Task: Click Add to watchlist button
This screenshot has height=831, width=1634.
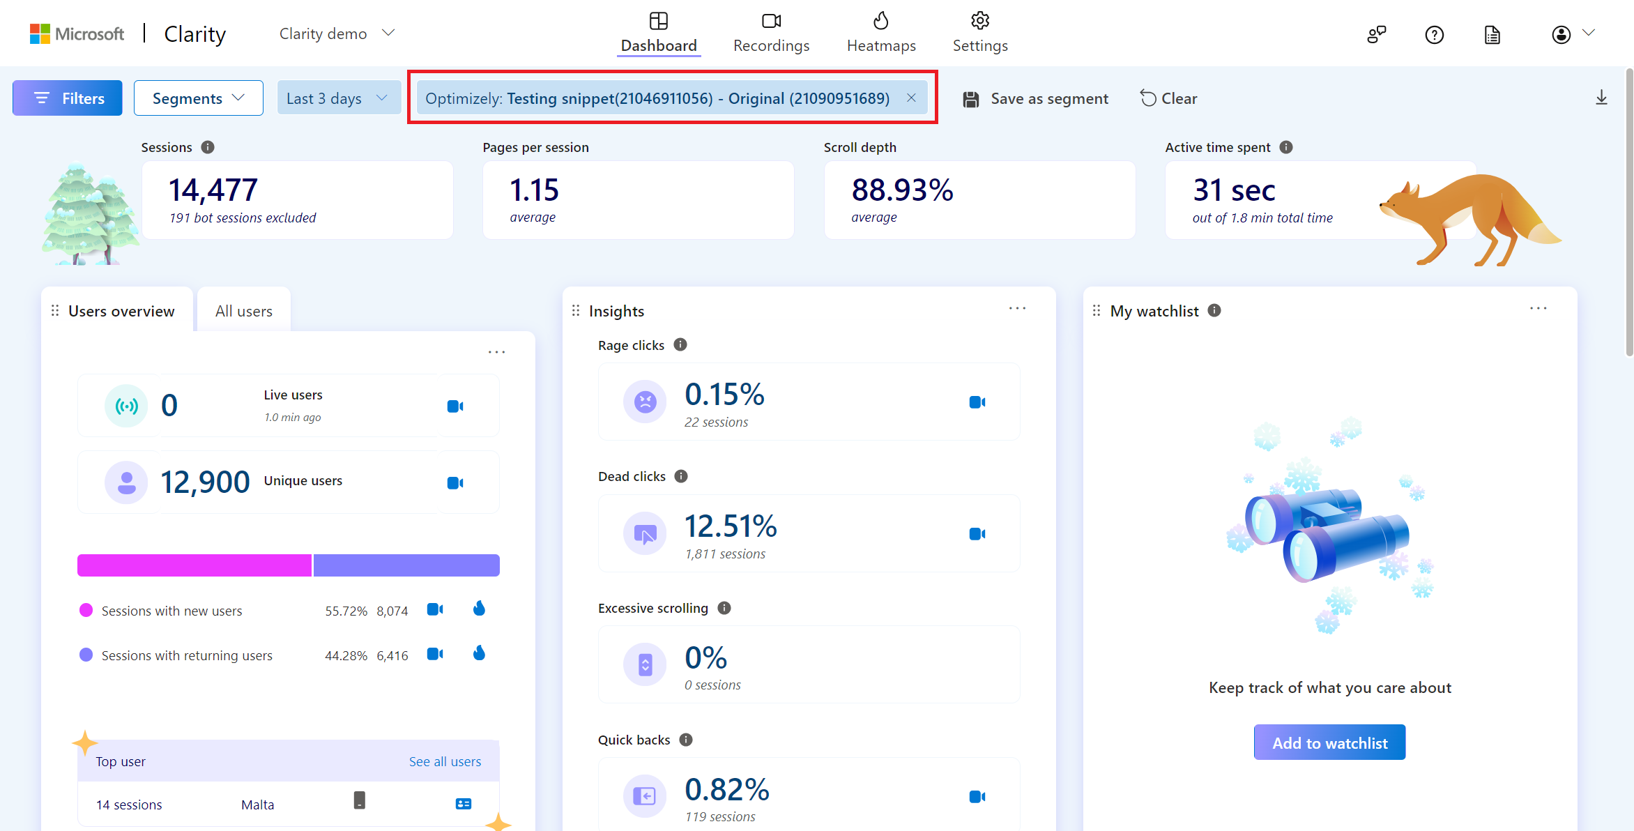Action: 1329,742
